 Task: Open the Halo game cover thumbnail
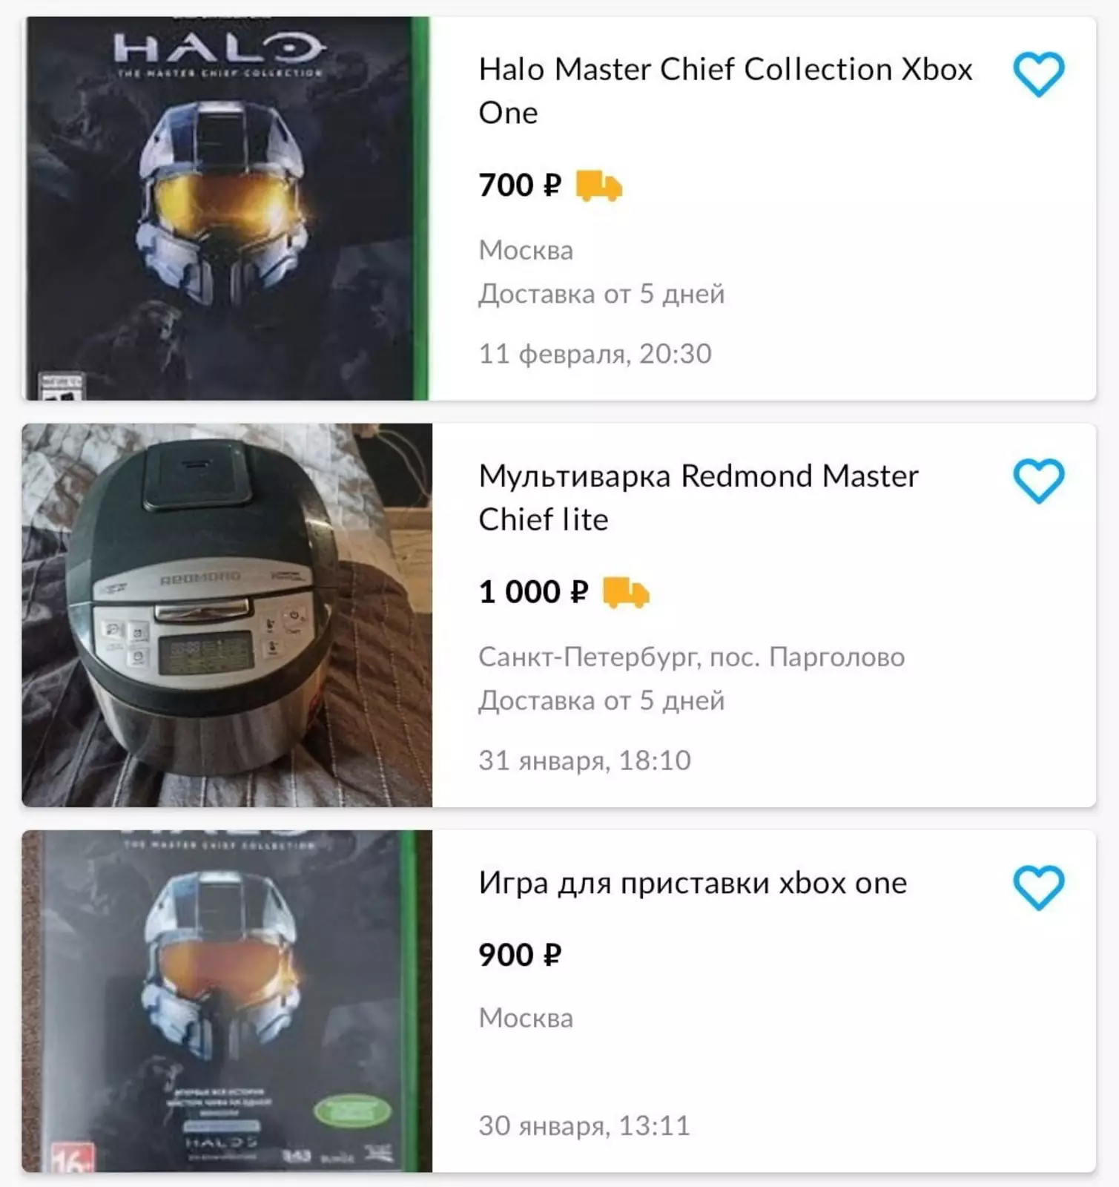[226, 208]
